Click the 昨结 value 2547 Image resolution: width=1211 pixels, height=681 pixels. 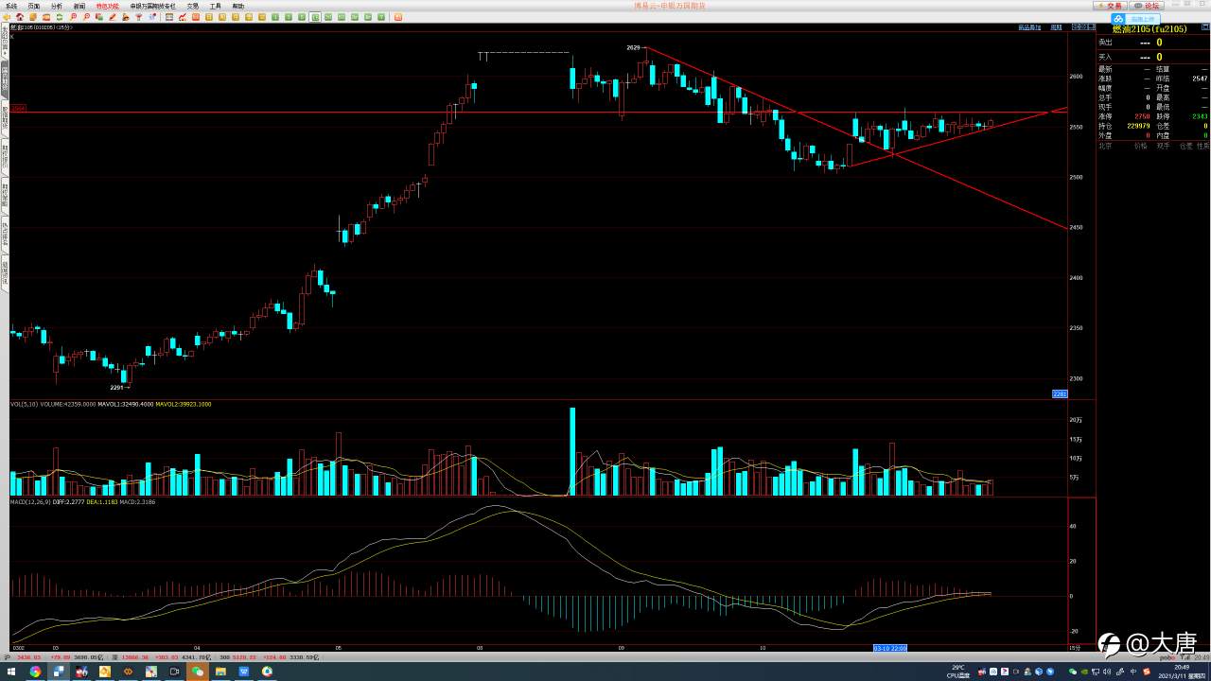pyautogui.click(x=1200, y=79)
